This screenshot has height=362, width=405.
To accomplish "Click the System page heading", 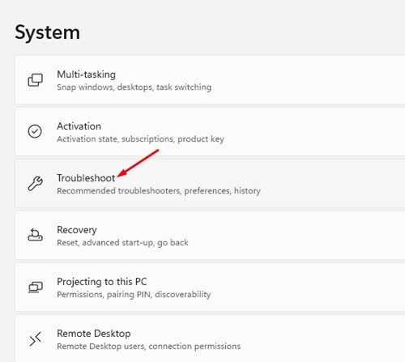I will [x=47, y=32].
